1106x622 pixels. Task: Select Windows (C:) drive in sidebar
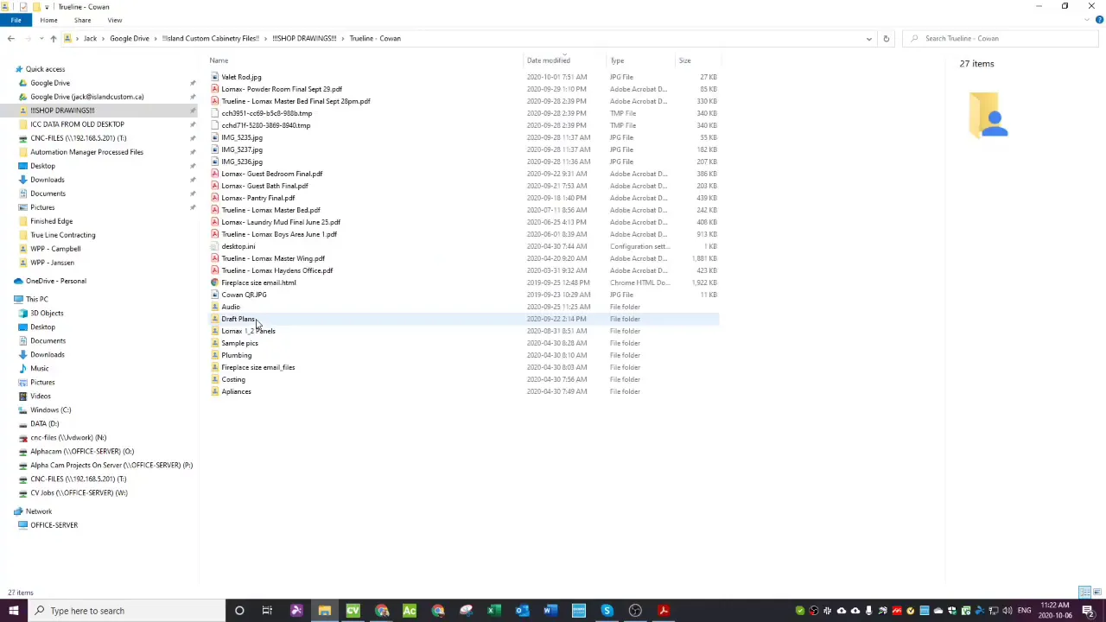[x=51, y=409]
